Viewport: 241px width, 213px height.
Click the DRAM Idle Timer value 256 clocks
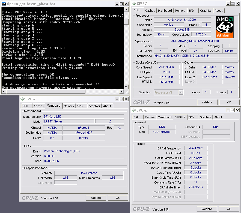pos(196,187)
